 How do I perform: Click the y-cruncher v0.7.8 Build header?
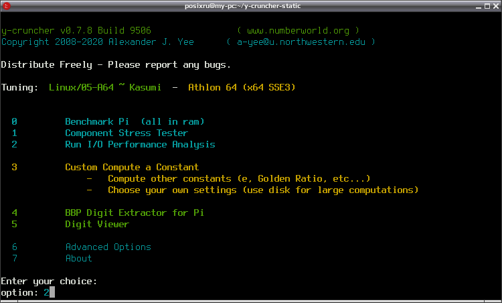(76, 31)
